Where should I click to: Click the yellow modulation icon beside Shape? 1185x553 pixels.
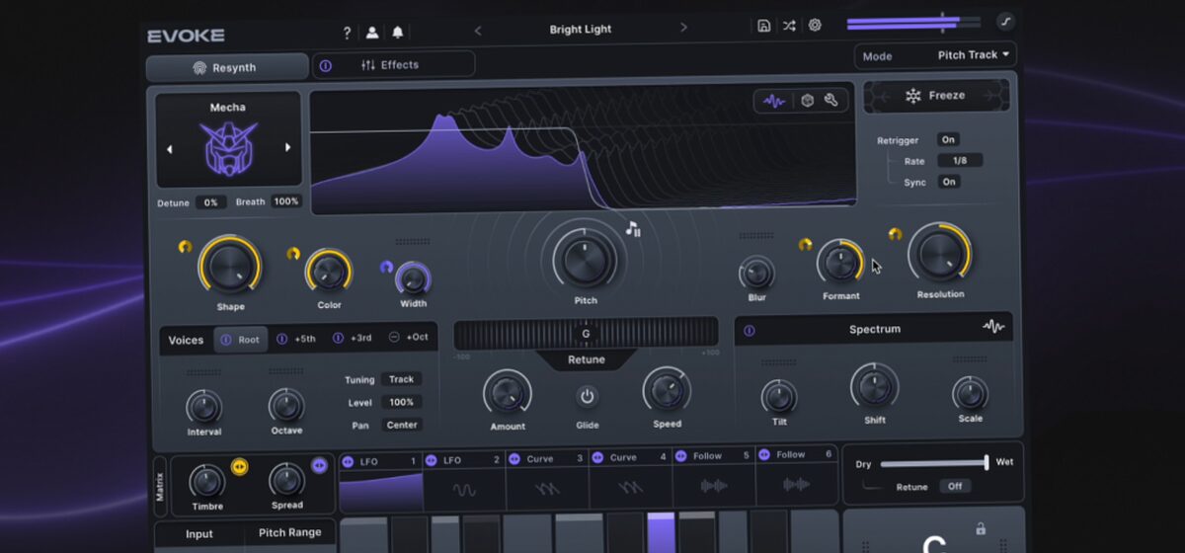pyautogui.click(x=185, y=247)
